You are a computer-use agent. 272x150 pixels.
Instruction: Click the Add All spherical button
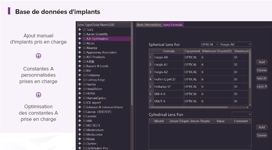[x=261, y=79]
